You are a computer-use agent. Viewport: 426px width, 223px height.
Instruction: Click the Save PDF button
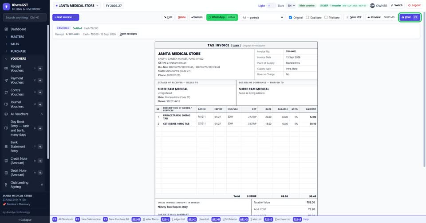(354, 17)
